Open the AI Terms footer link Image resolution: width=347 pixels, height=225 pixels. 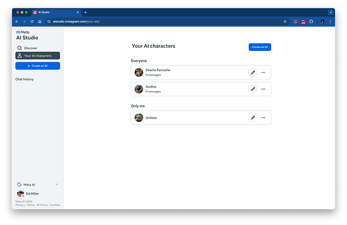[42, 205]
